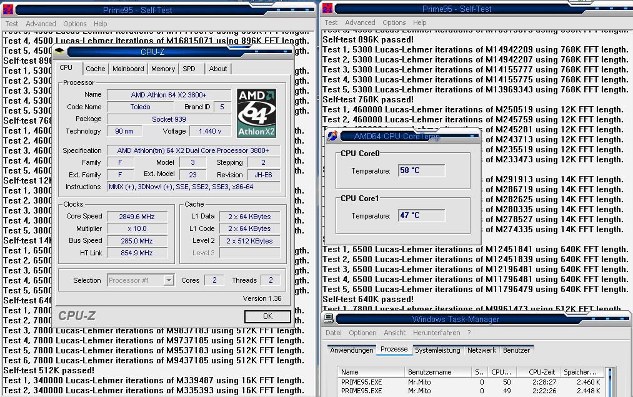This screenshot has height=397, width=633.
Task: Click the Core0 temperature field 58 °C
Action: 421,170
